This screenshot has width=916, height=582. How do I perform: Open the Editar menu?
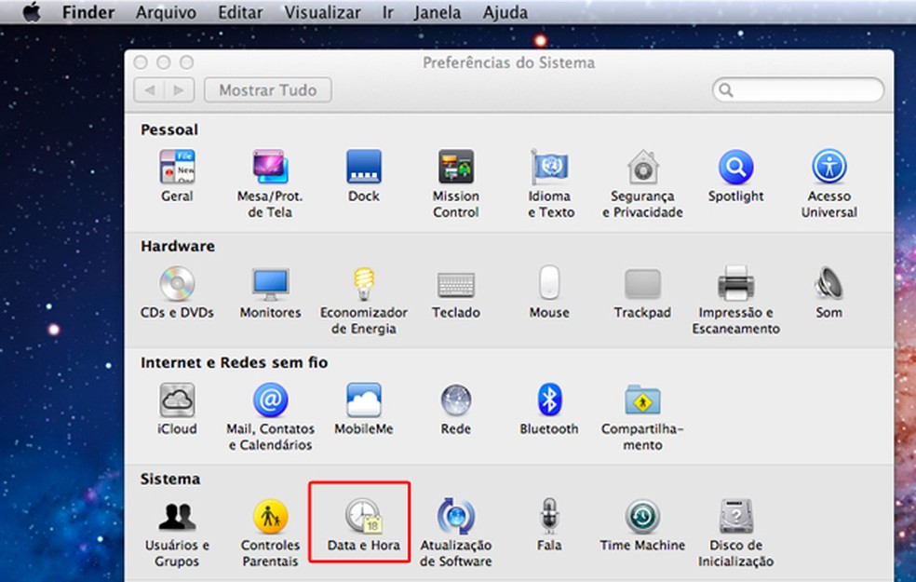240,12
